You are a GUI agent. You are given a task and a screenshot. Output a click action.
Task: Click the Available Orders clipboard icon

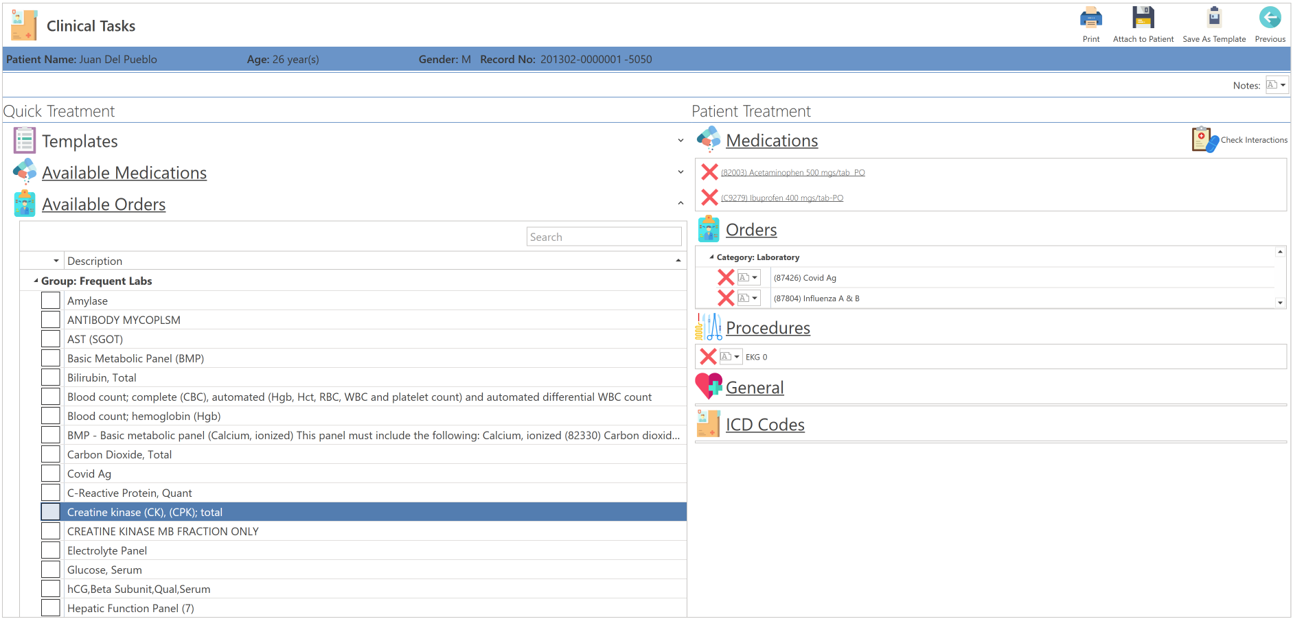[x=25, y=204]
